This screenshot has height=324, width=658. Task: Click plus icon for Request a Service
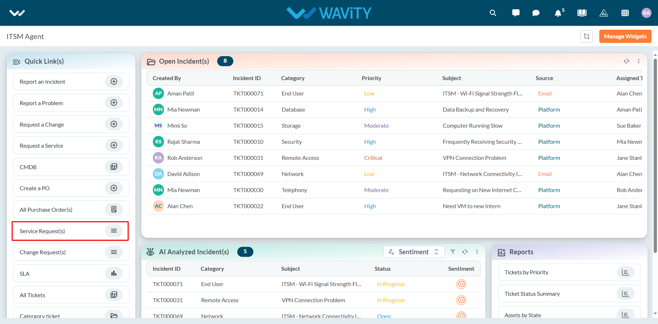click(114, 145)
